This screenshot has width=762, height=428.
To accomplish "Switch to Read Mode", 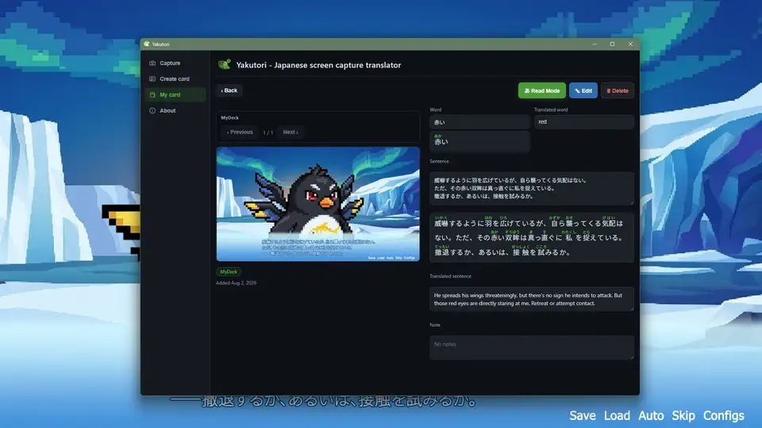I will point(542,90).
